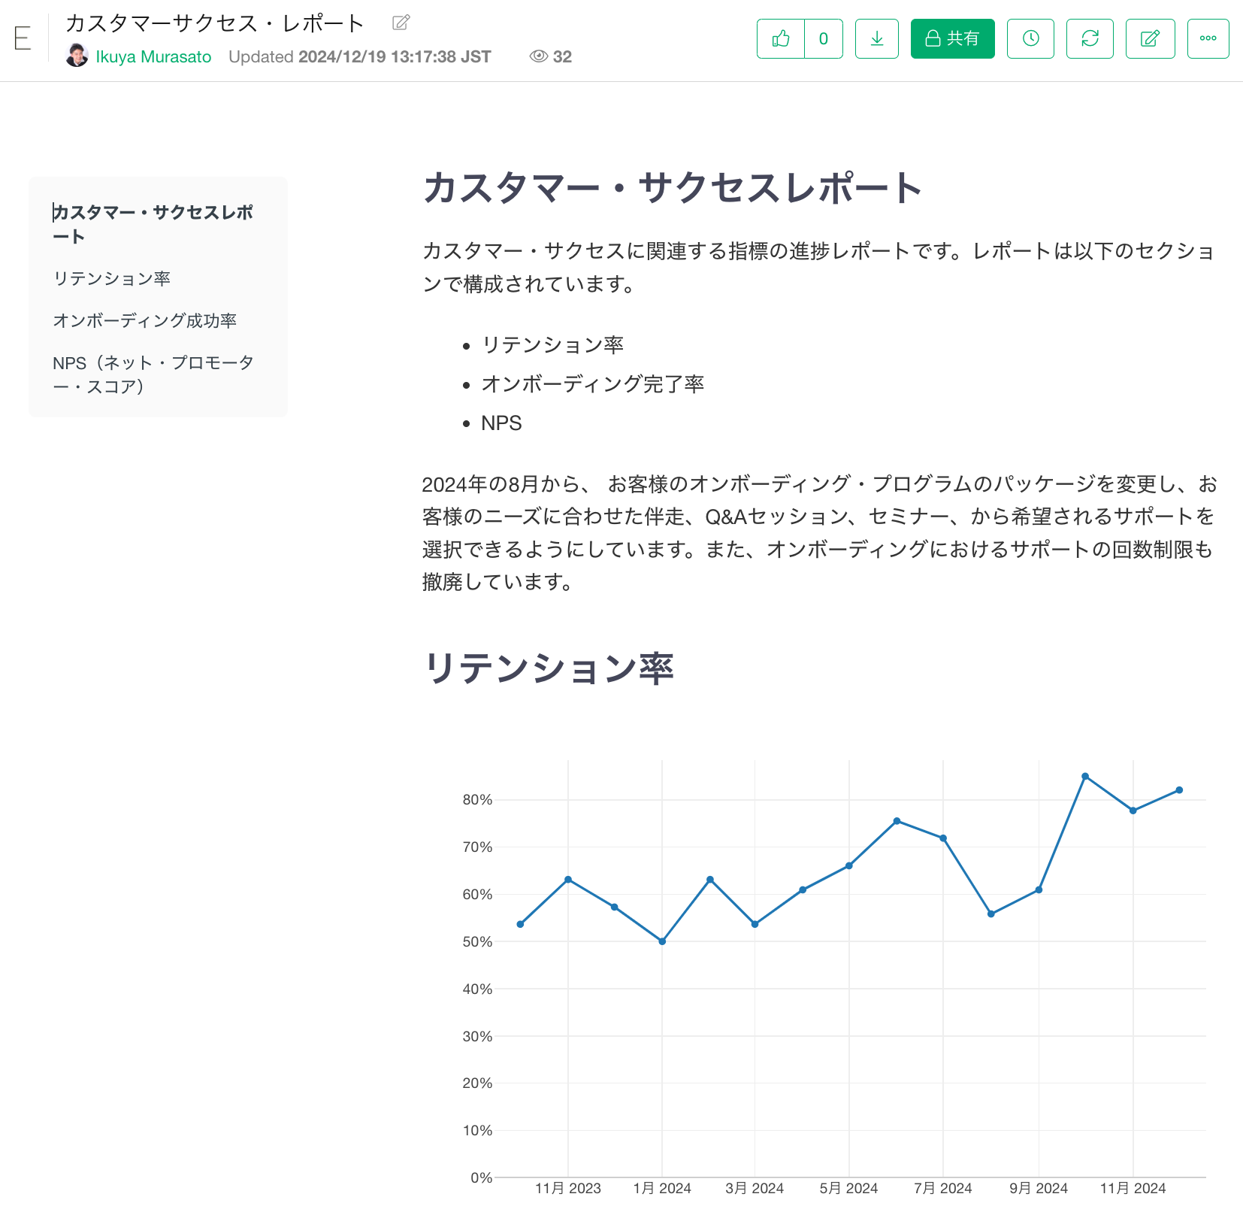
Task: Click the author avatar picture
Action: (x=77, y=56)
